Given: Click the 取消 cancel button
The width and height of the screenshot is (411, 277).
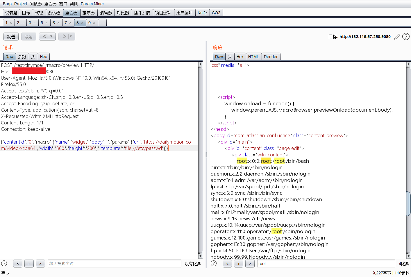Looking at the screenshot, I should (29, 37).
